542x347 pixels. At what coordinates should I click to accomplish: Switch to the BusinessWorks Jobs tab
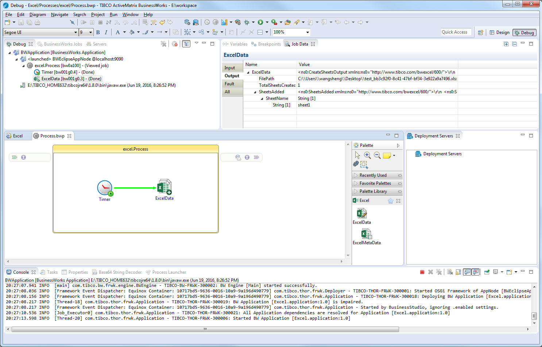[60, 44]
